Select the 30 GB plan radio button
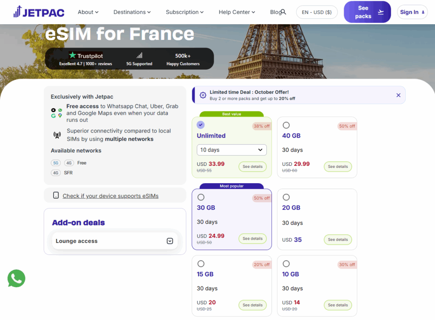 pyautogui.click(x=201, y=197)
